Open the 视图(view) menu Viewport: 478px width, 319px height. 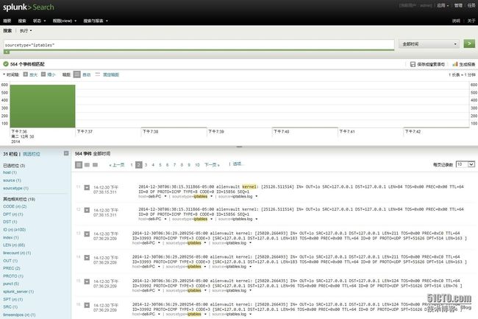(x=64, y=21)
